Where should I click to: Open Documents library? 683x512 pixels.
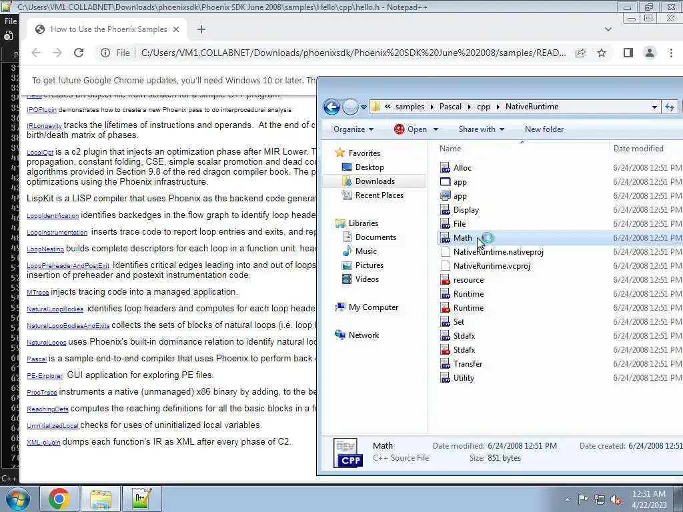[376, 237]
